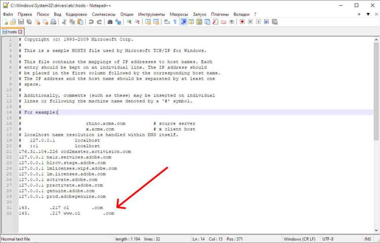Toggle synchronized horizontal scrolling icon
The height and width of the screenshot is (243, 380).
156,22
